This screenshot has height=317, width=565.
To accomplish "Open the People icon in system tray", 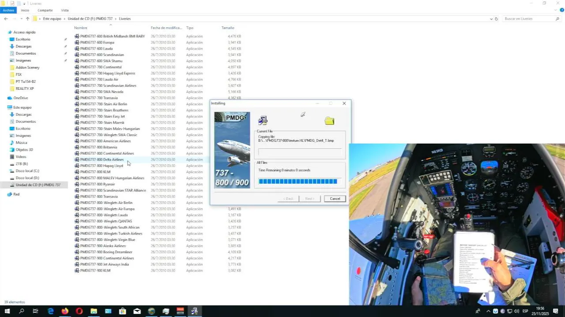I will (478, 311).
